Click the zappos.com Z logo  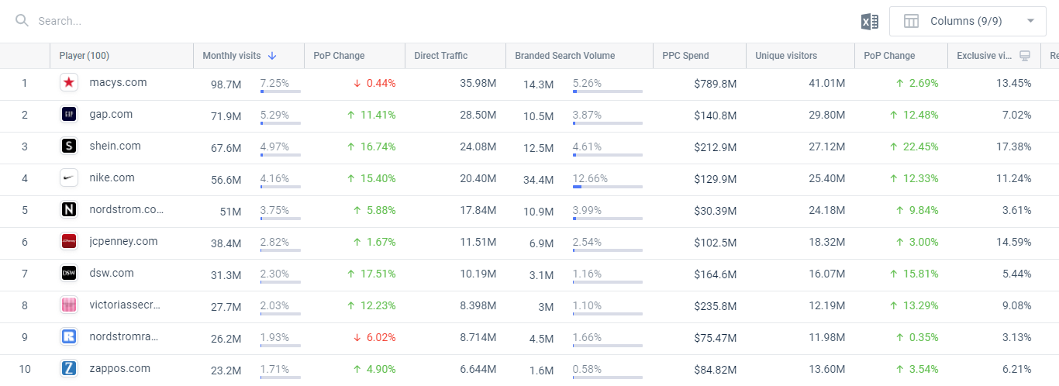[x=69, y=368]
